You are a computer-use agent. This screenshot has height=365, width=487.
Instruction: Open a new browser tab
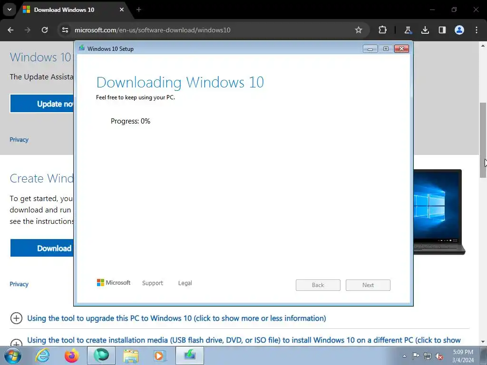[139, 10]
